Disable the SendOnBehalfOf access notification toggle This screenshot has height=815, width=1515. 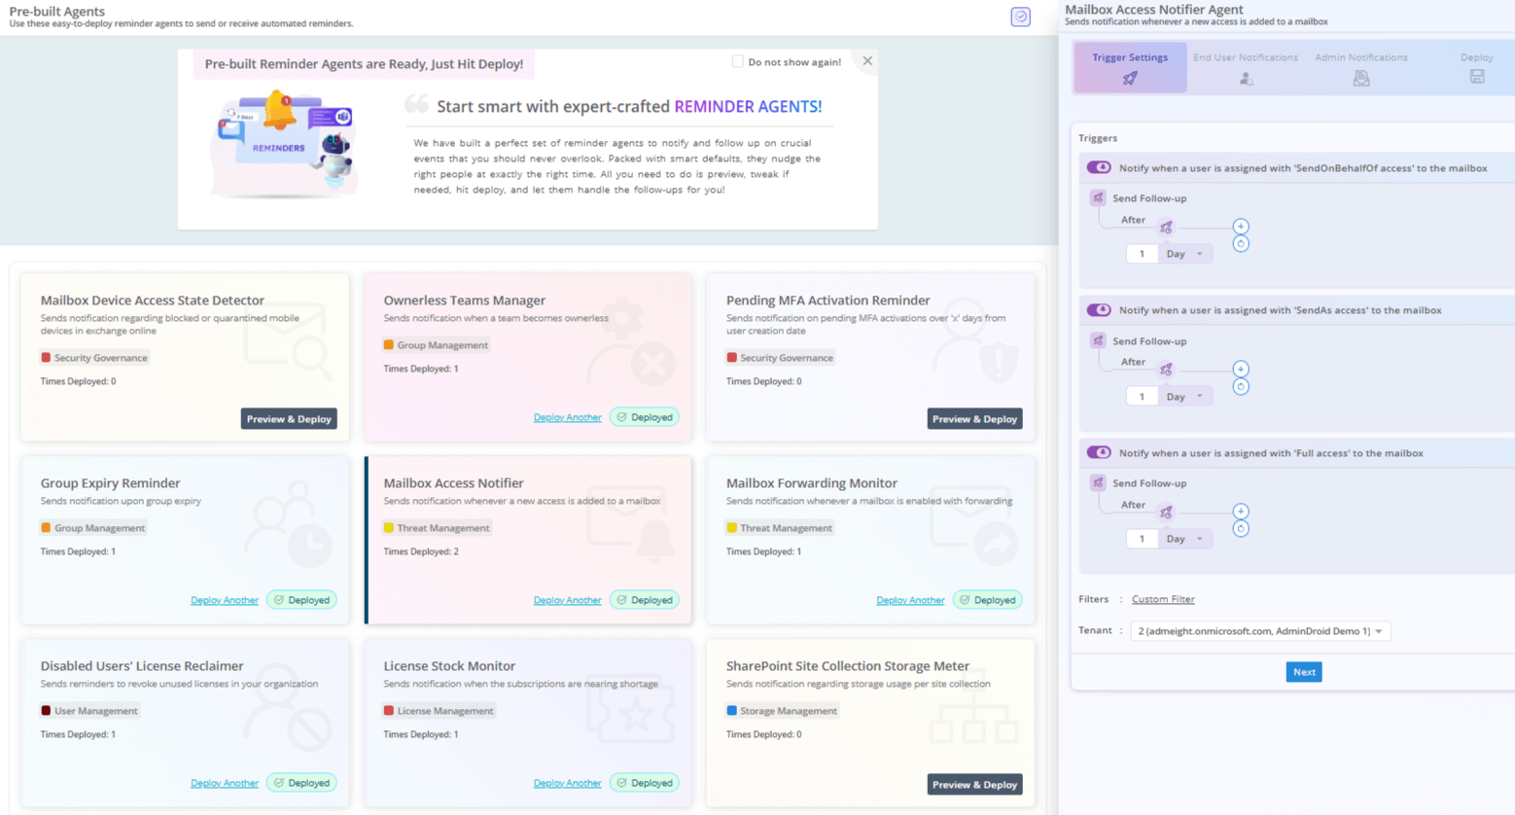click(1099, 167)
